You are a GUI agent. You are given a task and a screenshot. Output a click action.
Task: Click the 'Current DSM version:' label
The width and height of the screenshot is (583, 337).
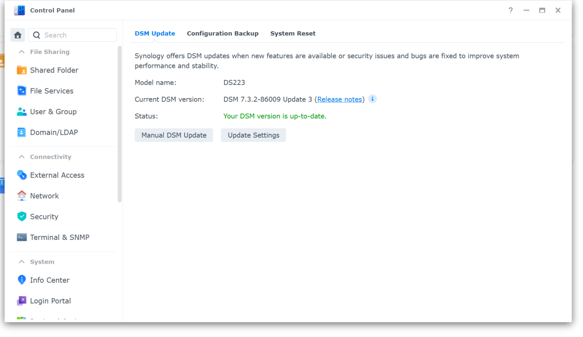[170, 99]
